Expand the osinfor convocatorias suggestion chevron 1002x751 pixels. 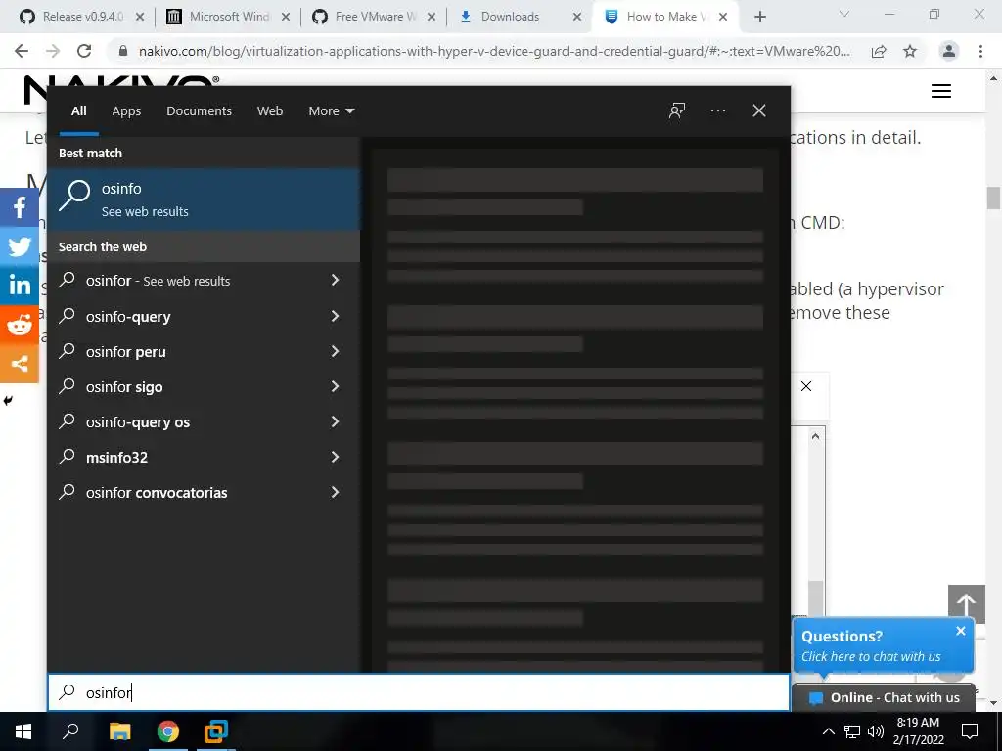pos(335,492)
